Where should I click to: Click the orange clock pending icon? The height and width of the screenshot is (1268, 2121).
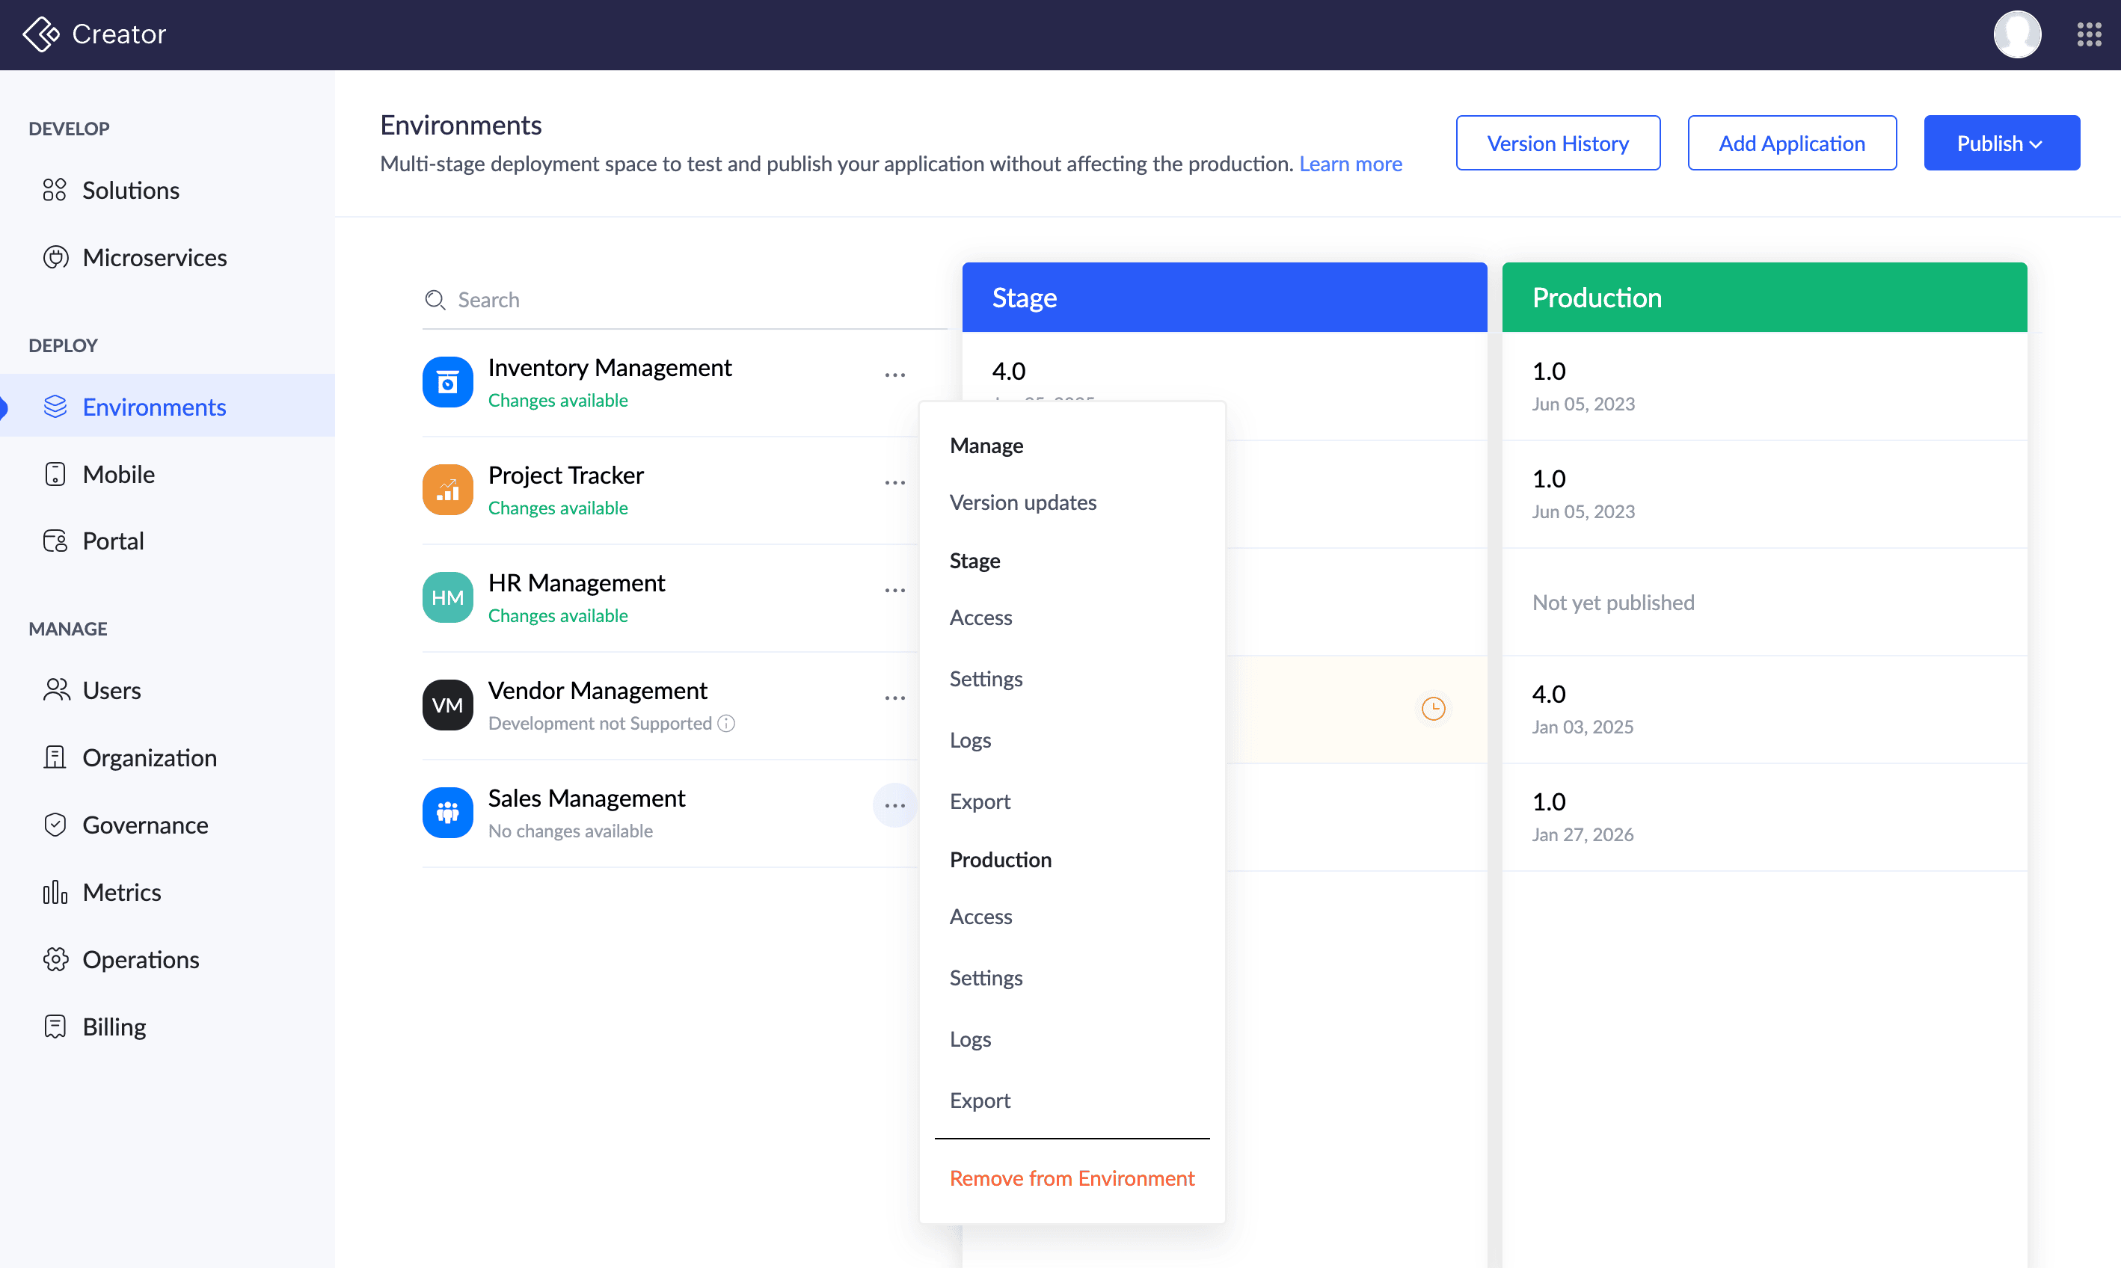click(1433, 708)
